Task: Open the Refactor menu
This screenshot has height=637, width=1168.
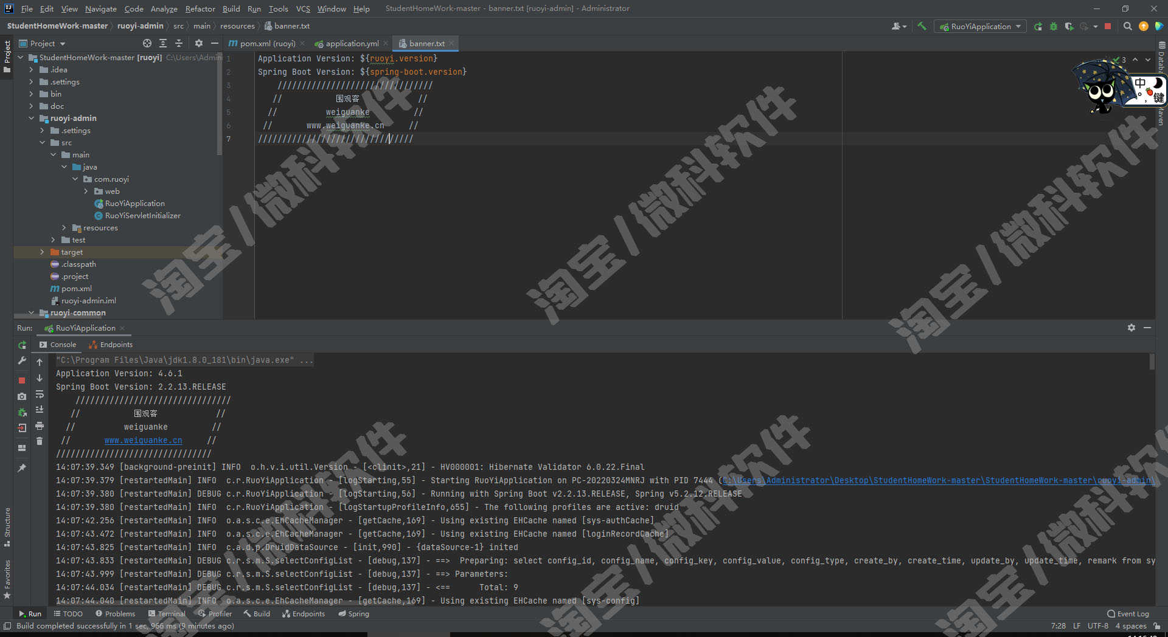Action: (x=200, y=9)
